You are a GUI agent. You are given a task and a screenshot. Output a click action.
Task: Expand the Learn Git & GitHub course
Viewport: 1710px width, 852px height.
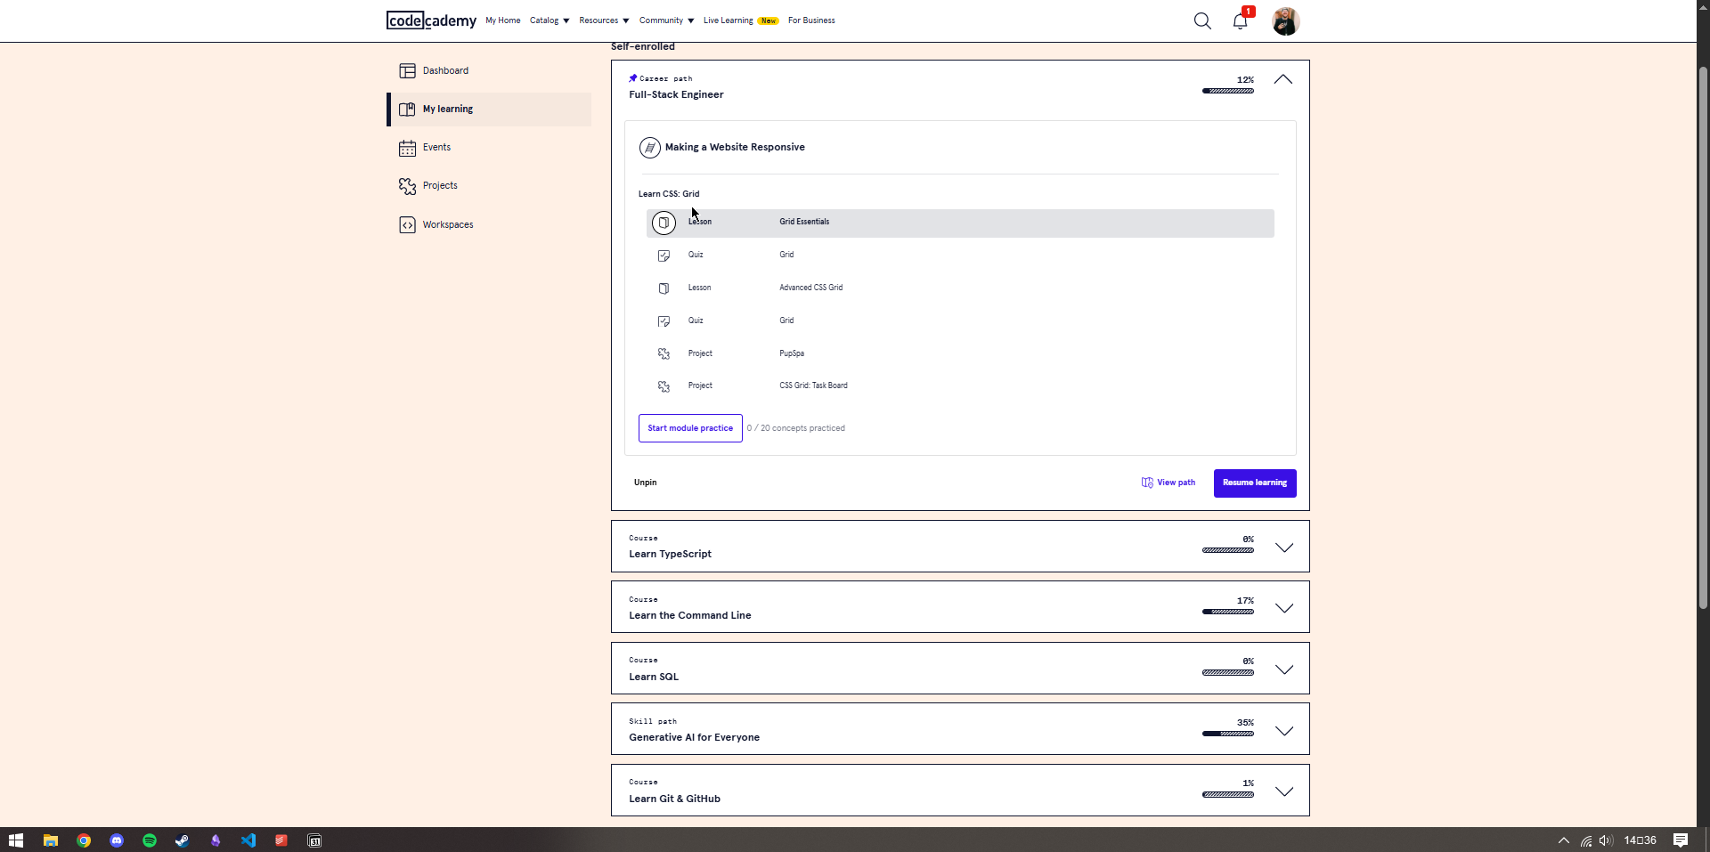click(x=1283, y=791)
